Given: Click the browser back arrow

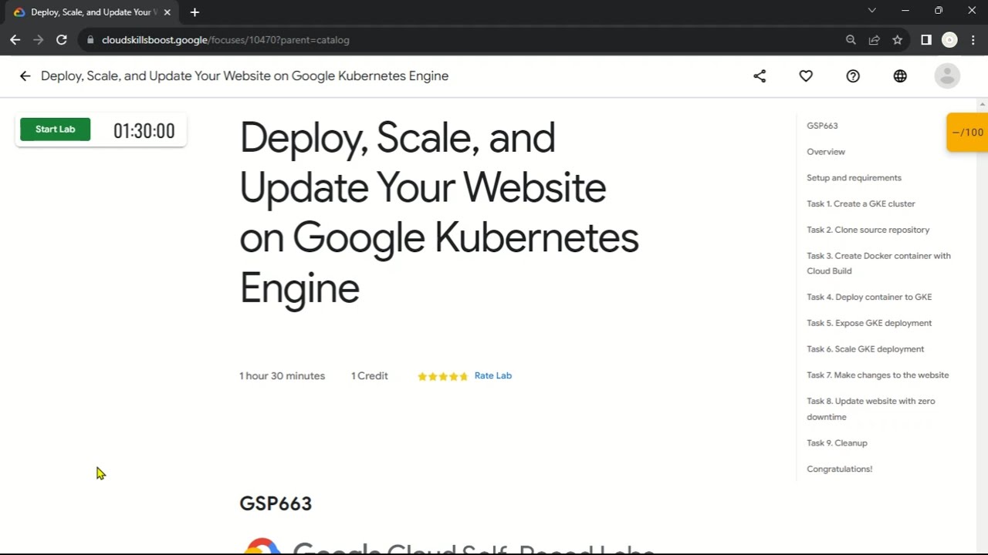Looking at the screenshot, I should tap(15, 40).
